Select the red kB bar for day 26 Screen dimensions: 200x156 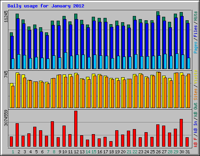[x=158, y=136]
